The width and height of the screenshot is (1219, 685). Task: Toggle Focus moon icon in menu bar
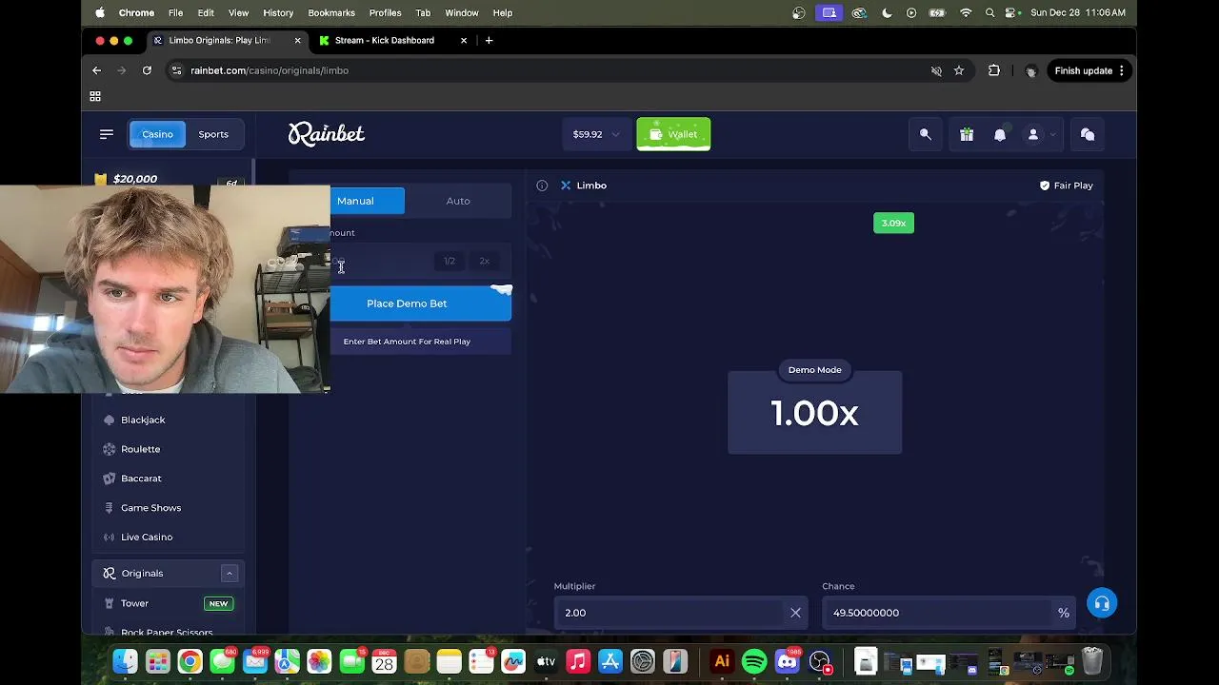pyautogui.click(x=887, y=12)
